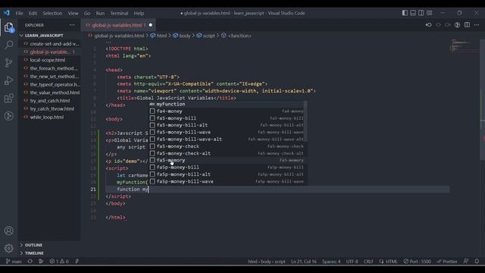Go to previous change arrow icon
This screenshot has width=485, height=273.
[438, 25]
